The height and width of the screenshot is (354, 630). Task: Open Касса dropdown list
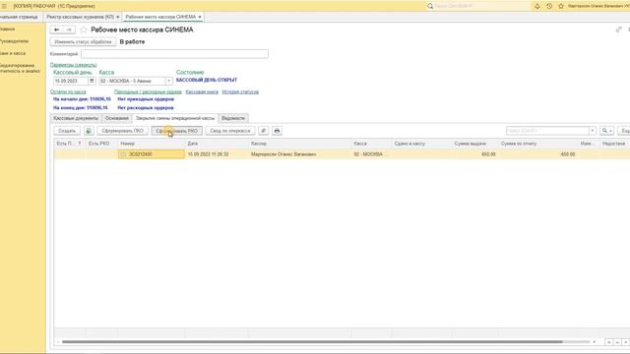pos(168,81)
